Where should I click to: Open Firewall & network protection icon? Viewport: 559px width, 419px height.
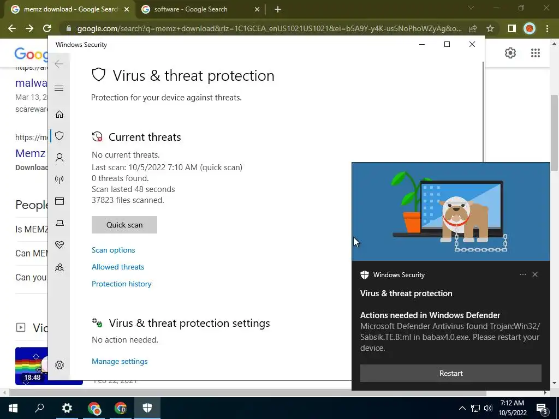coord(60,179)
